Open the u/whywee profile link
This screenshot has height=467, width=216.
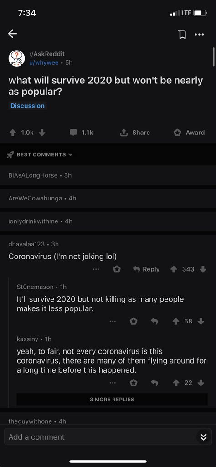click(44, 62)
